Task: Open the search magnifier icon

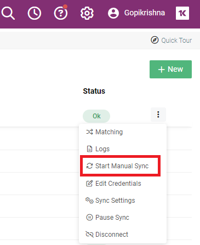Action: pos(8,13)
